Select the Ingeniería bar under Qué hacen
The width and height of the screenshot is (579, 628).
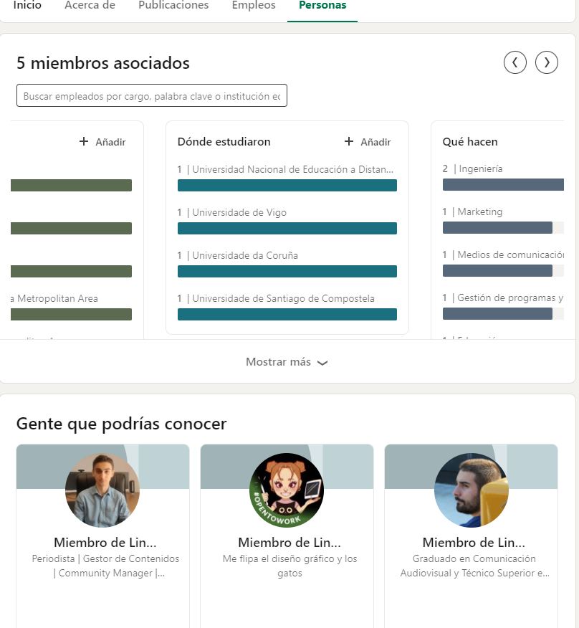(503, 184)
